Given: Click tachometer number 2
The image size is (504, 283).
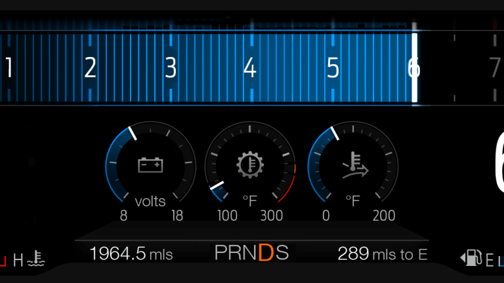Looking at the screenshot, I should pos(90,67).
